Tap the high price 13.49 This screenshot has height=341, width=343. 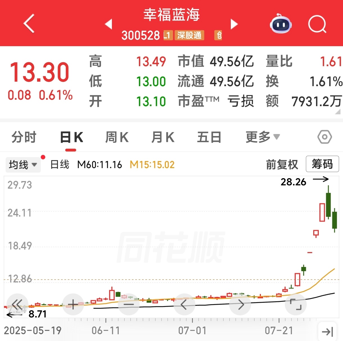[x=151, y=62]
